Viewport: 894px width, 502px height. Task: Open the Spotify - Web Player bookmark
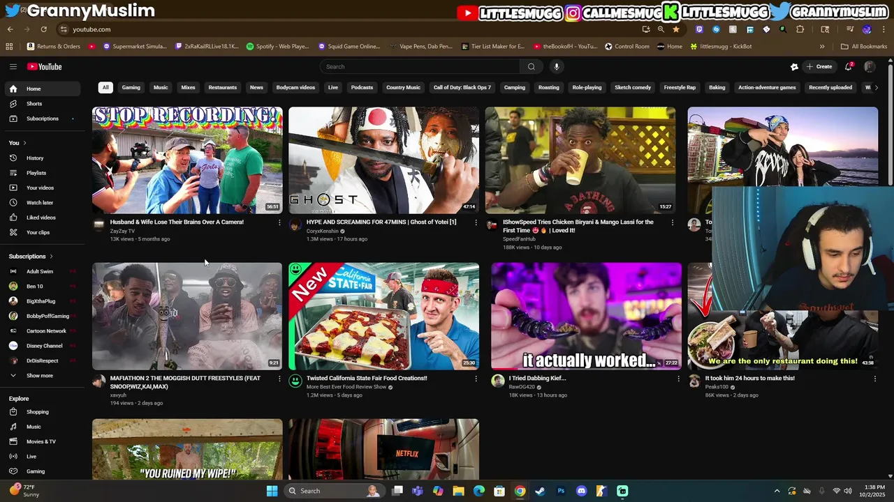[277, 47]
